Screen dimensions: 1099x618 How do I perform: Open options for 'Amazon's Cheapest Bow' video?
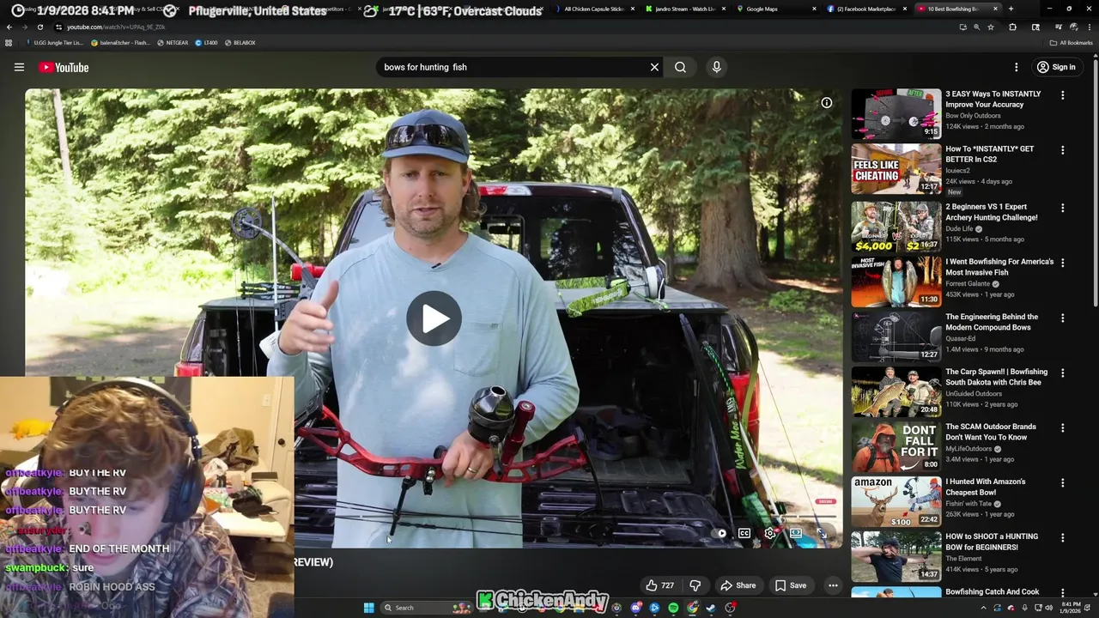point(1062,482)
